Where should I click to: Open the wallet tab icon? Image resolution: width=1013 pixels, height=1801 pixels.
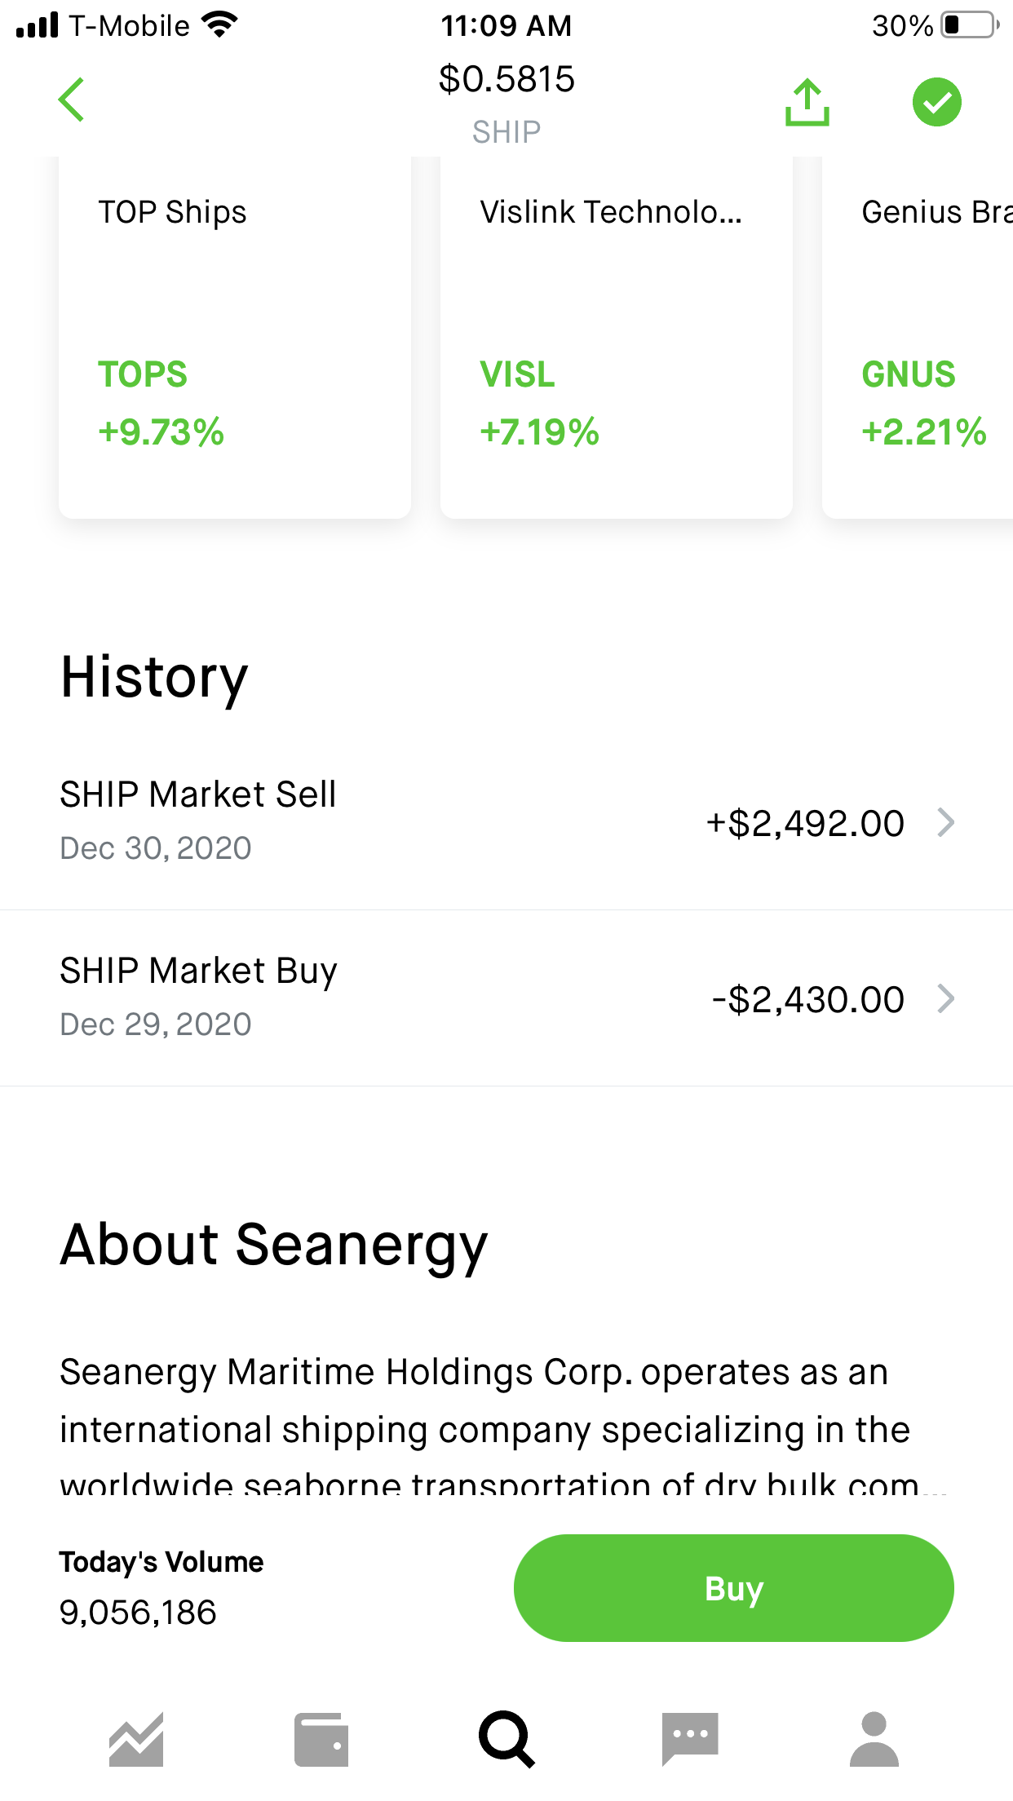(321, 1739)
